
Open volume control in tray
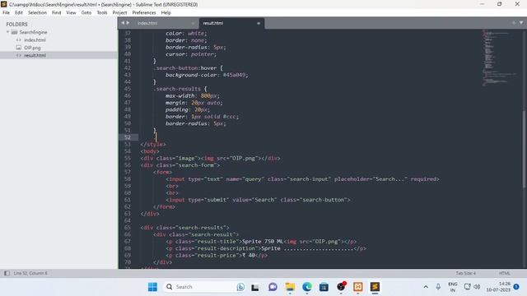coord(477,287)
